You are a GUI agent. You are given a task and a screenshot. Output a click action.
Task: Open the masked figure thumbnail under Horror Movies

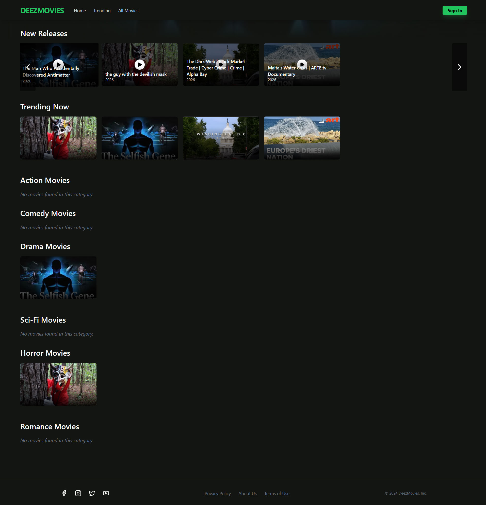point(58,384)
